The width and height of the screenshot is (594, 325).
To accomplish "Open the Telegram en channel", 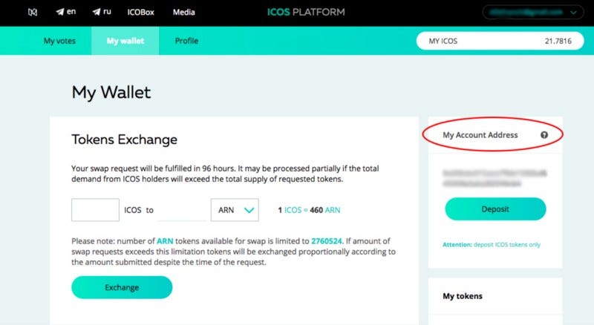I will click(x=66, y=12).
